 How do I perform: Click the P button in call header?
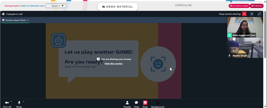pos(252,14)
